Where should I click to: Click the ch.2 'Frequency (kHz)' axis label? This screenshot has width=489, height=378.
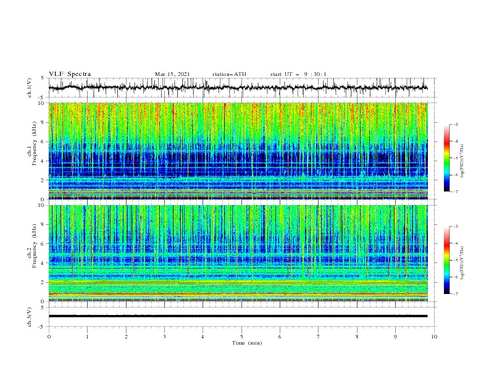click(35, 245)
